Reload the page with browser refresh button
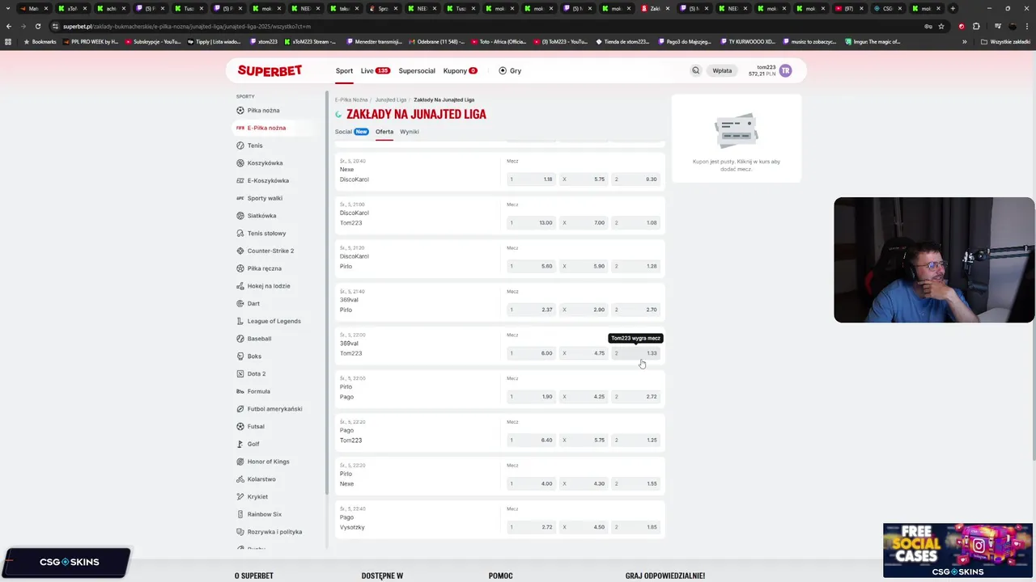The height and width of the screenshot is (582, 1036). 37,26
